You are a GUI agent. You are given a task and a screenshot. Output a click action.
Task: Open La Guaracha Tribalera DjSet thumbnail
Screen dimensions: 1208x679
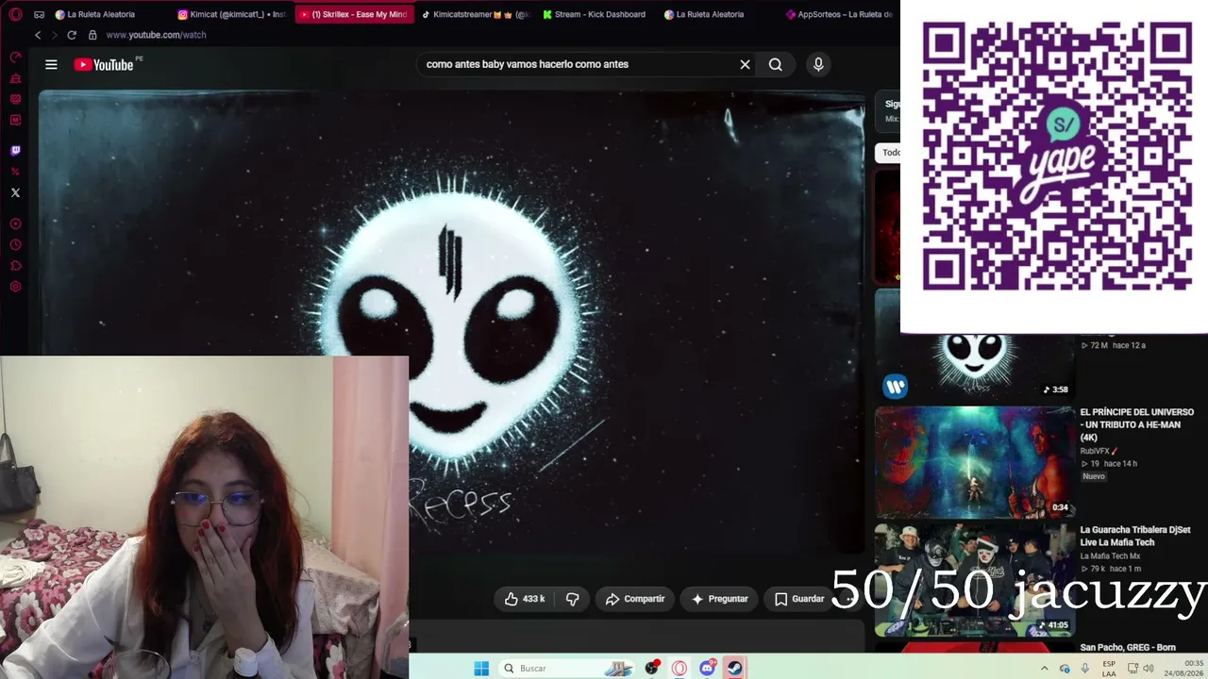975,580
